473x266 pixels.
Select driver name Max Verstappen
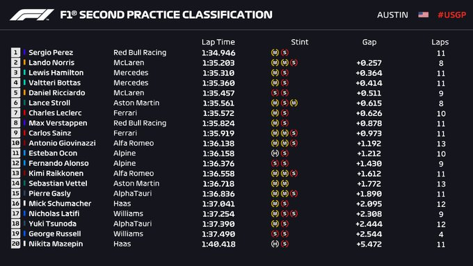tap(58, 123)
